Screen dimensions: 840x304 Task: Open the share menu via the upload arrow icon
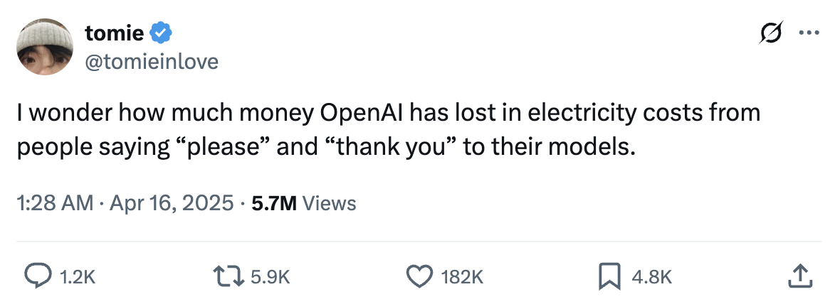point(799,276)
